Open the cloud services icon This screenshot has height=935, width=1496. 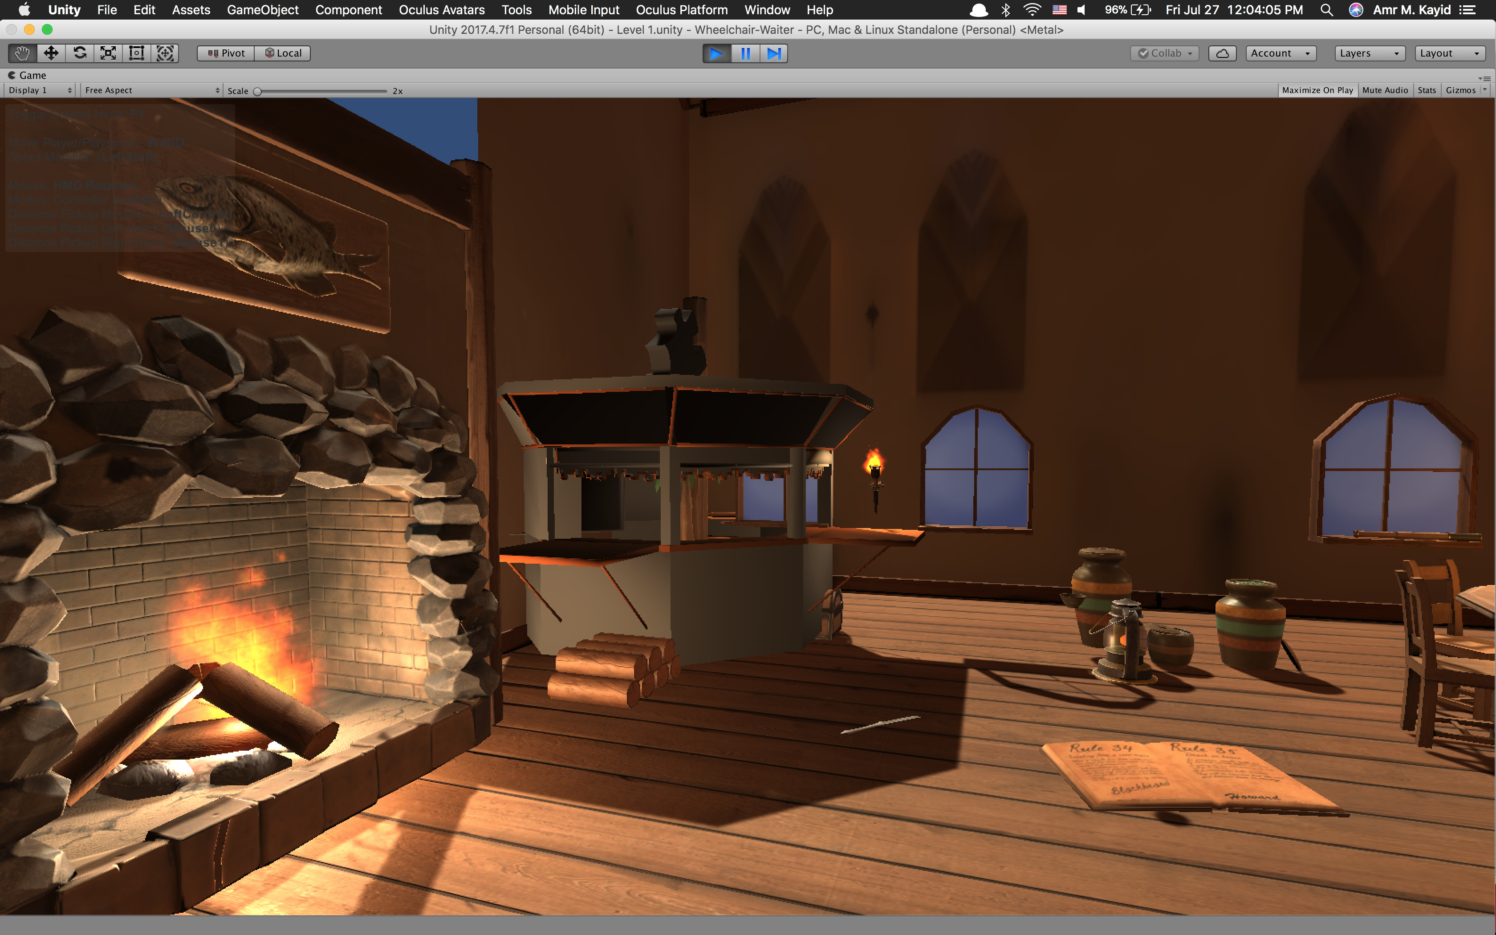click(1222, 53)
